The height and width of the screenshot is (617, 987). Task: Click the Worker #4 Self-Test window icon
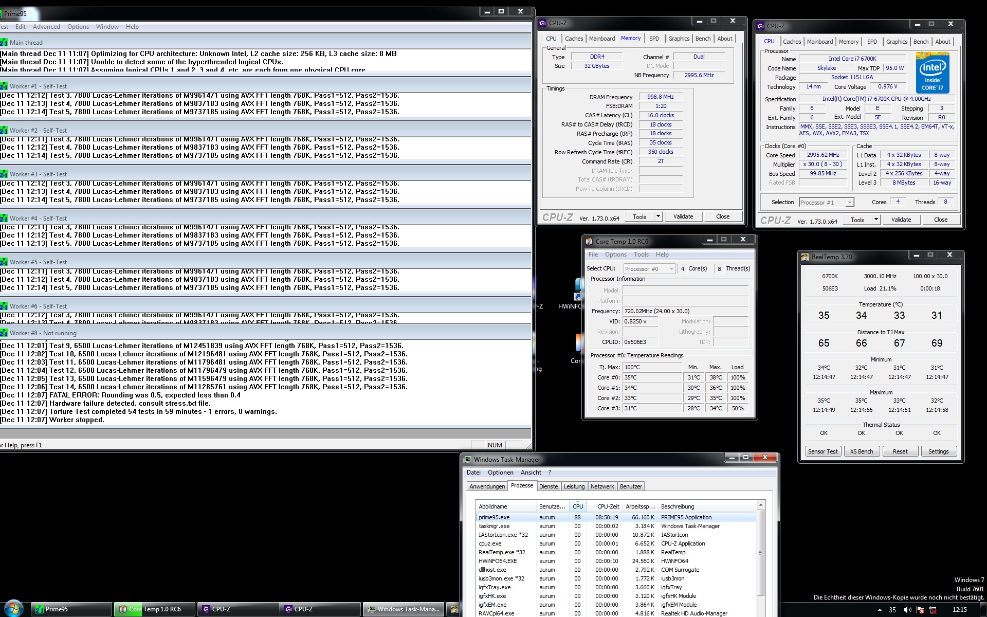(4, 218)
